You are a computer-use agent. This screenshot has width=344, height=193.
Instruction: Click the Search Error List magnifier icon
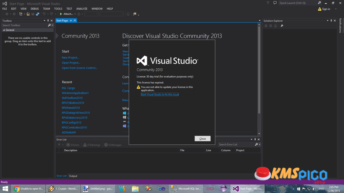tap(257, 144)
